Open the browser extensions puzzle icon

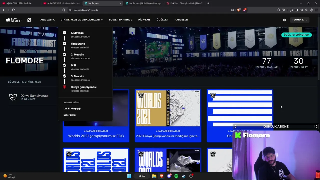[278, 10]
